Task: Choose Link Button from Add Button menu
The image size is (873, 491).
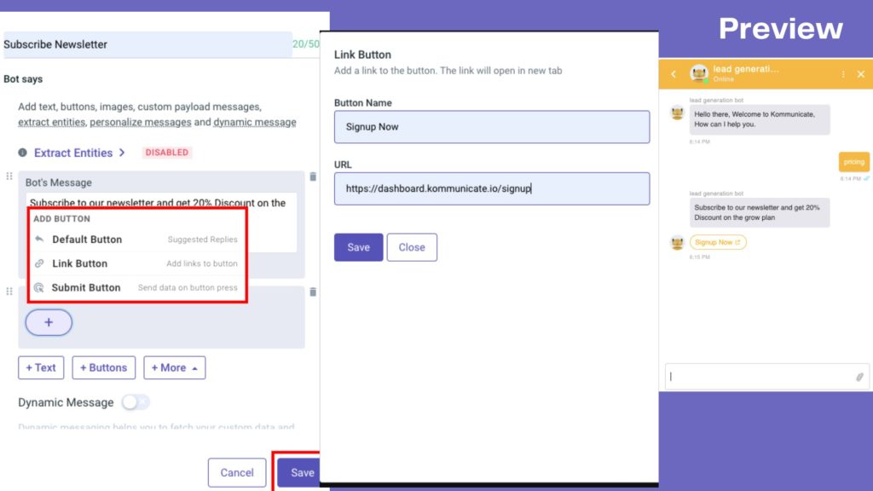Action: click(x=136, y=263)
